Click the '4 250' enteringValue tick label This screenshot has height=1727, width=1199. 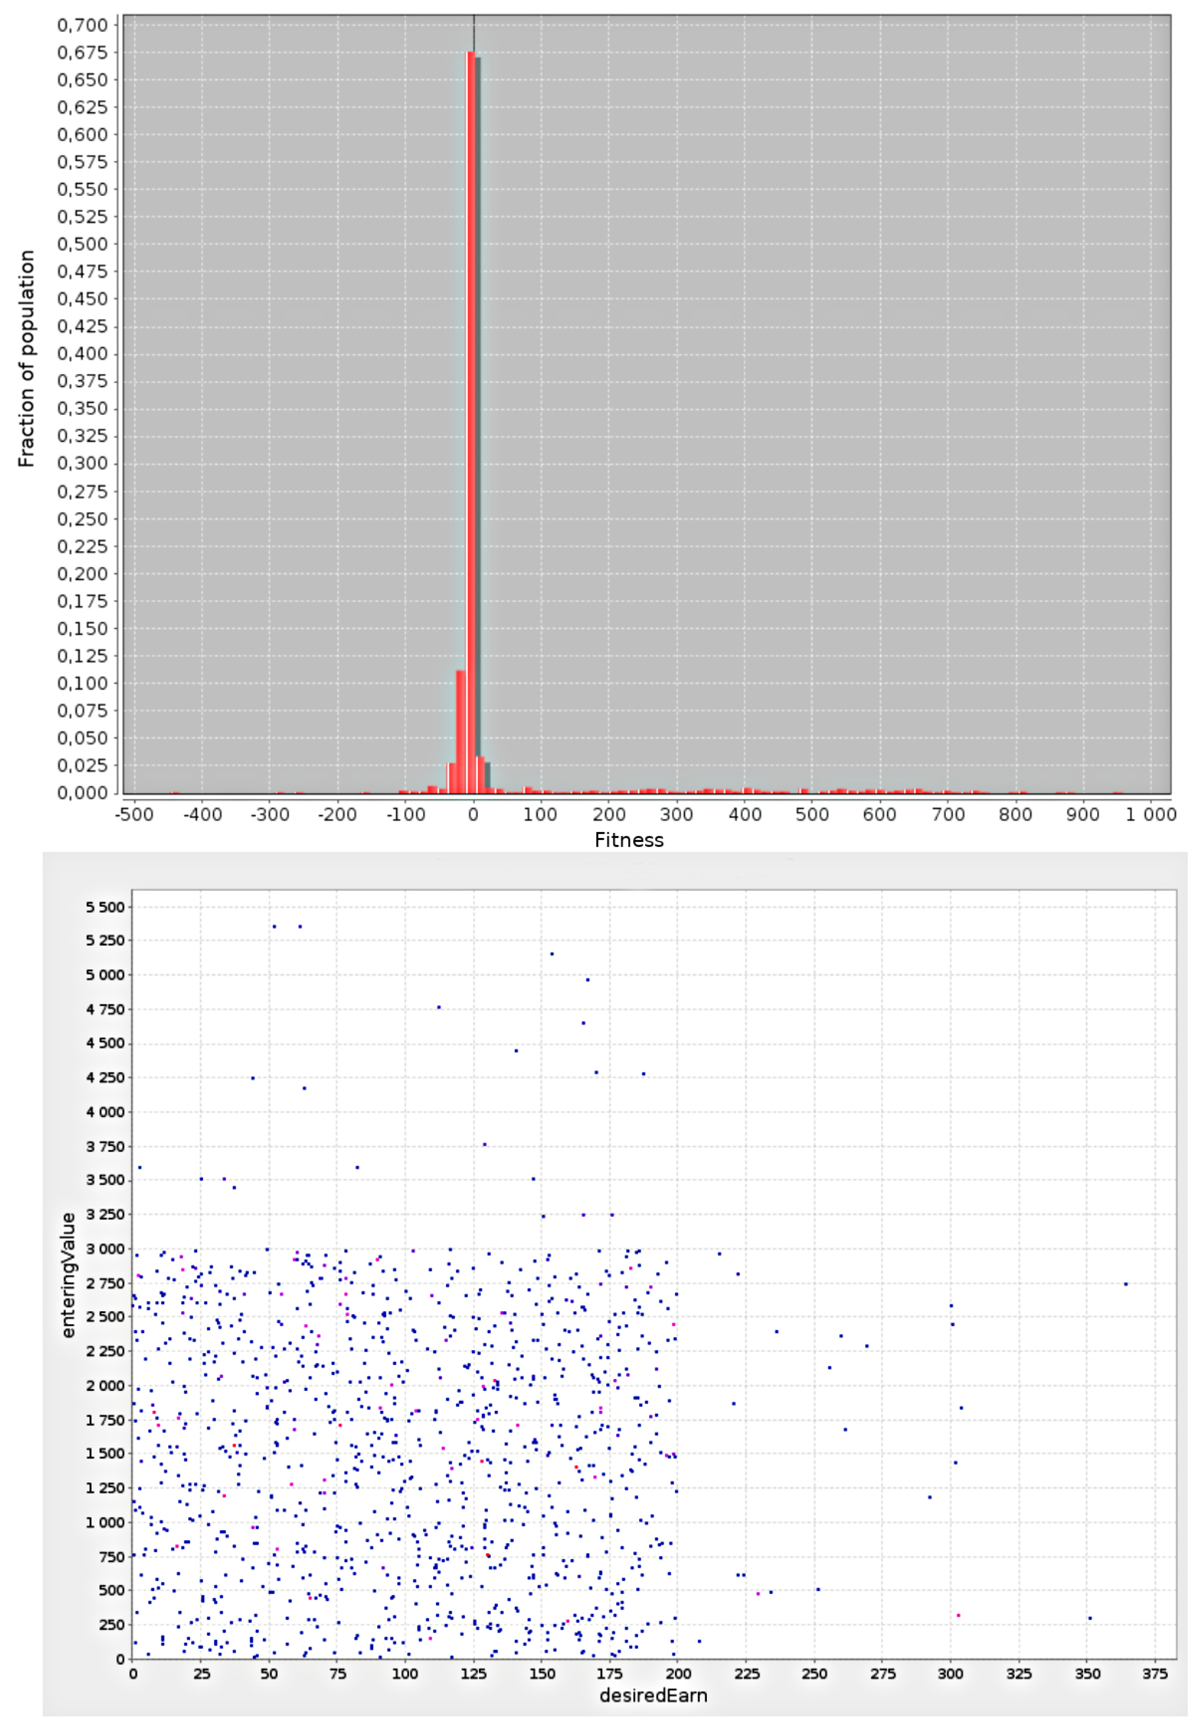pos(105,1077)
